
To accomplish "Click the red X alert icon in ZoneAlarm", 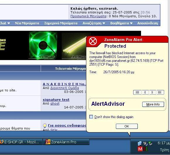I will coord(93,41).
